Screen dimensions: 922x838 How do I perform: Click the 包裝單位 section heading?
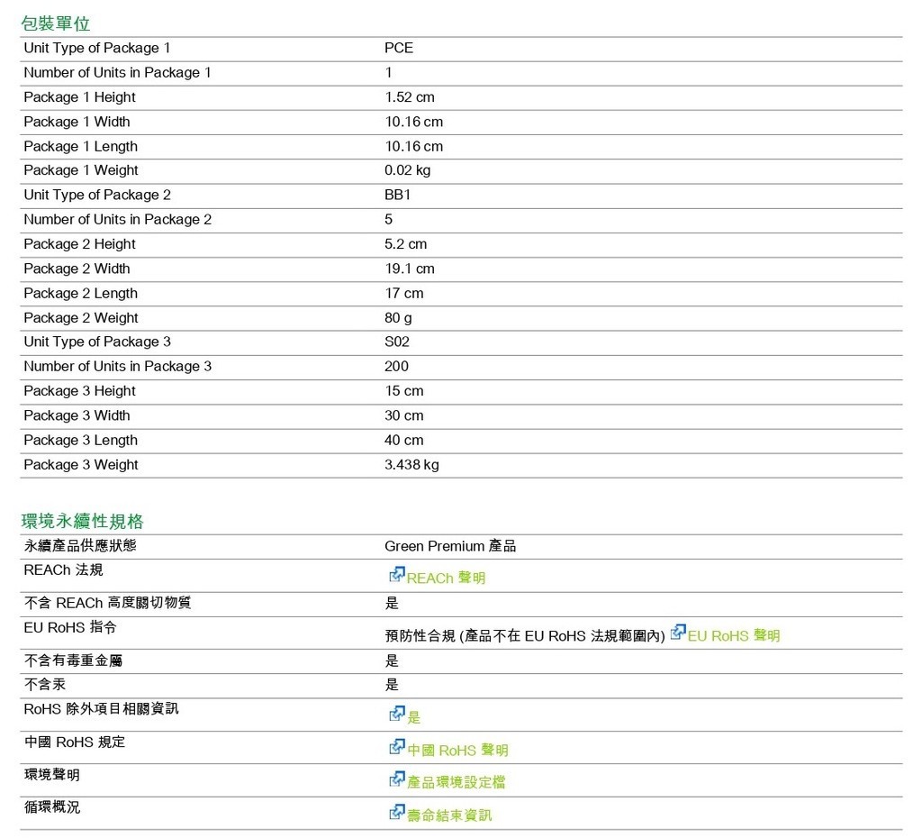pos(55,23)
